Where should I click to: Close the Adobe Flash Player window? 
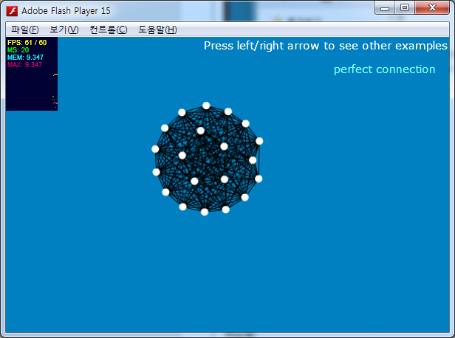click(432, 8)
